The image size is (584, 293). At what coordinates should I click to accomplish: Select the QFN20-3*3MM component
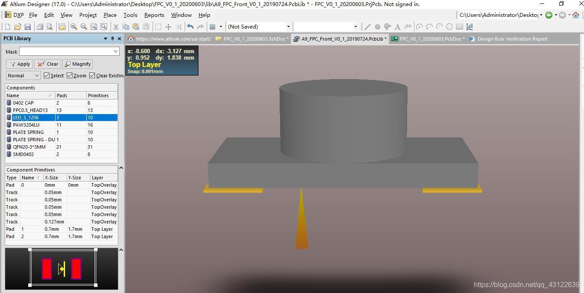(x=62, y=147)
